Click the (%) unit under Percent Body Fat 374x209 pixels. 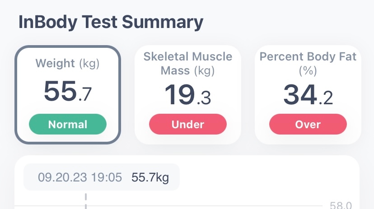(x=308, y=70)
